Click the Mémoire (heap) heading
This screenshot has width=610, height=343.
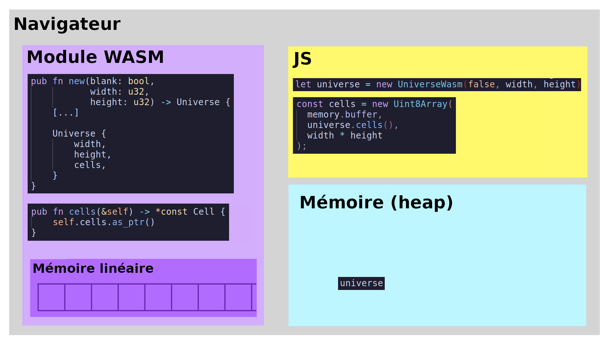tap(376, 203)
